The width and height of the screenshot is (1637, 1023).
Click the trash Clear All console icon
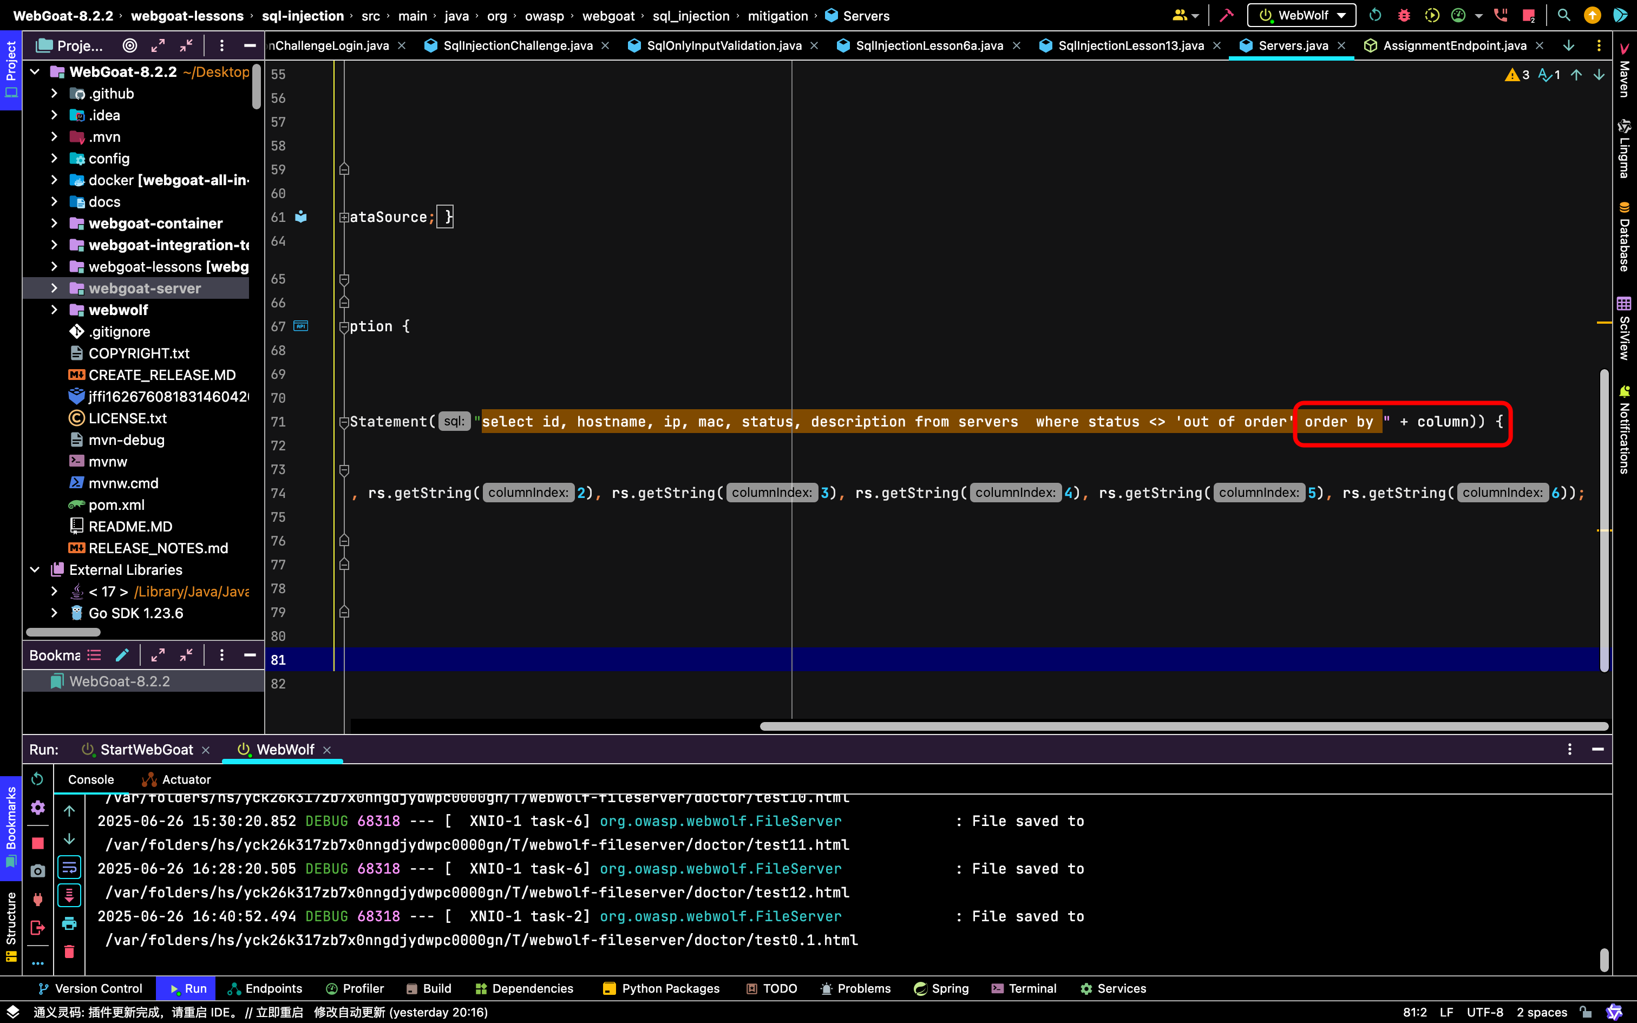(x=69, y=952)
